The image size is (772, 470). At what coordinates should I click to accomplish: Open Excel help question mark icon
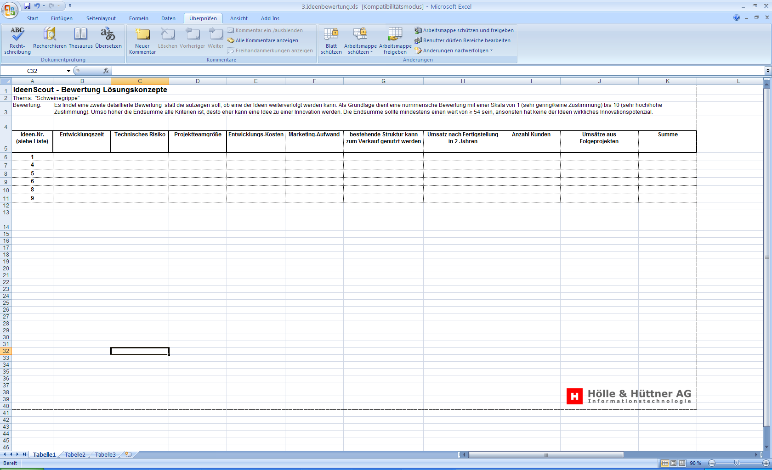pos(737,18)
